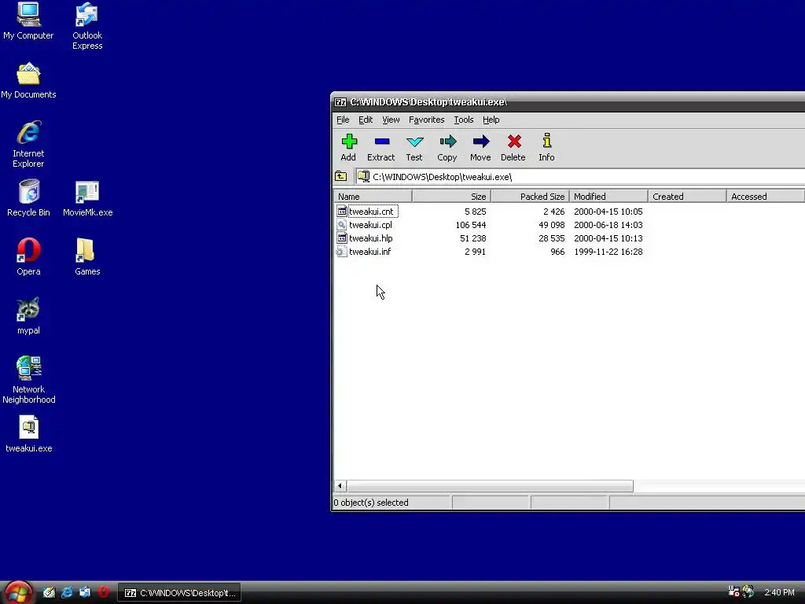Click the 966 packed size value
This screenshot has height=604, width=805.
(x=557, y=252)
